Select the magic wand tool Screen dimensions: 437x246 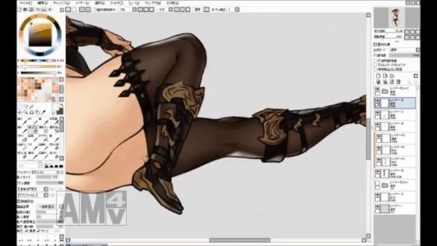pyautogui.click(x=32, y=107)
